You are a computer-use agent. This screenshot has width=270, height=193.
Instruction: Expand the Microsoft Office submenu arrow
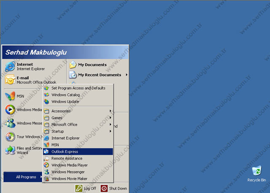click(x=111, y=125)
